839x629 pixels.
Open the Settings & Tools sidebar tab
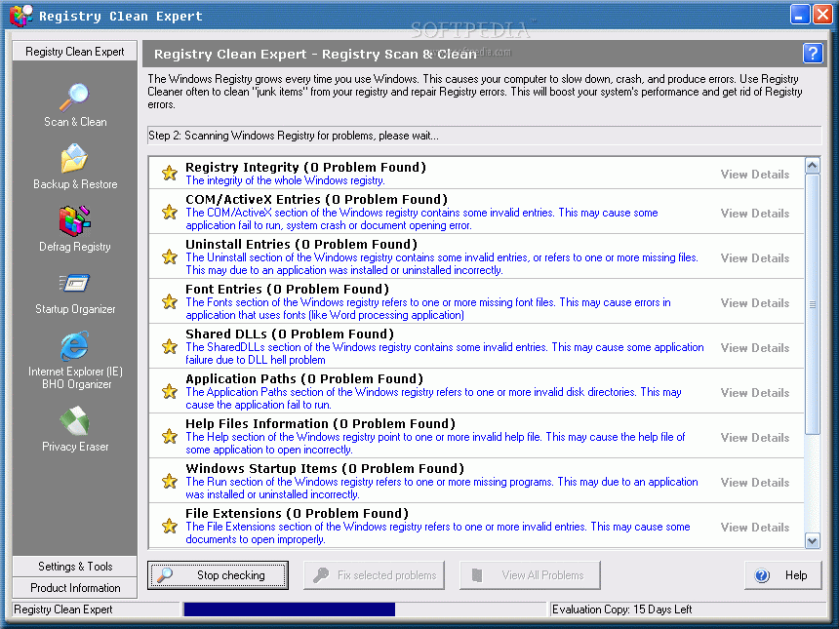tap(74, 567)
